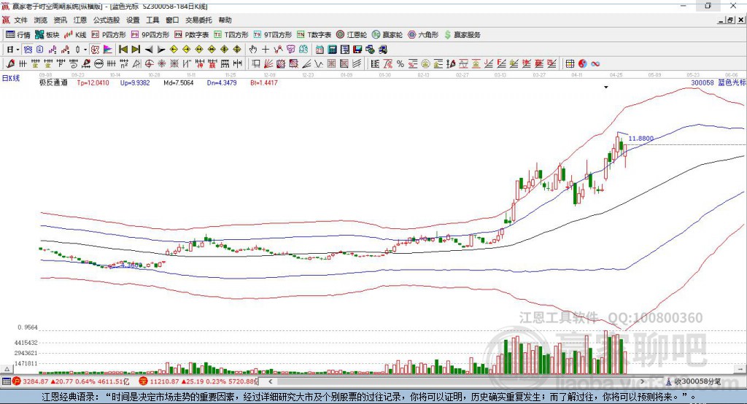Select the Gann fan lines tool

(268, 63)
